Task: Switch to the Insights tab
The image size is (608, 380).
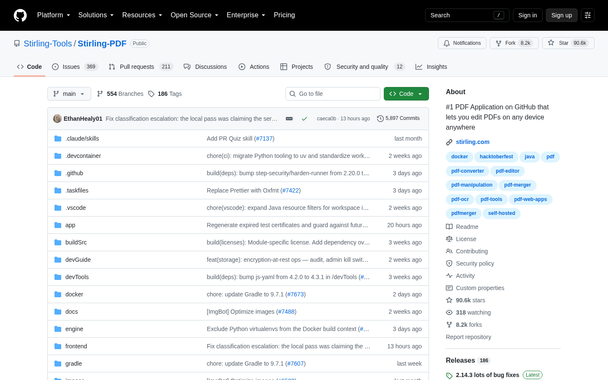Action: tap(431, 67)
